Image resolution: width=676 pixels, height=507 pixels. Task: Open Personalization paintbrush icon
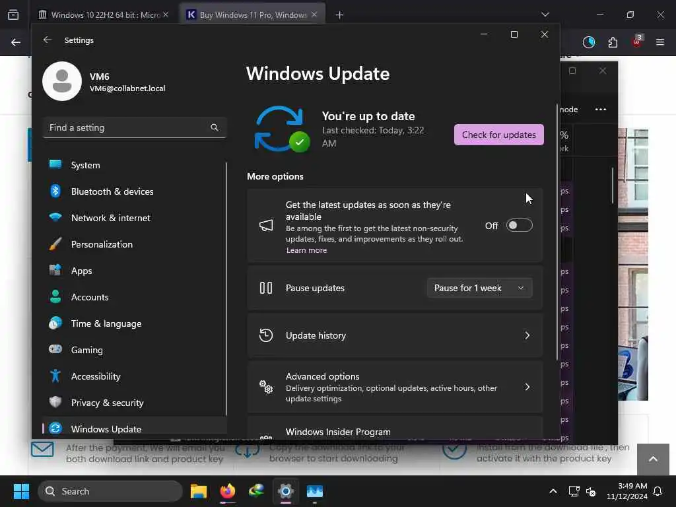click(55, 244)
